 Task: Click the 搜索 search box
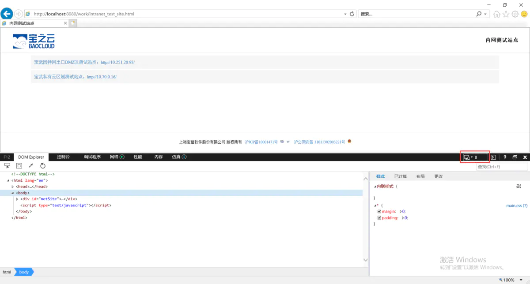point(417,14)
